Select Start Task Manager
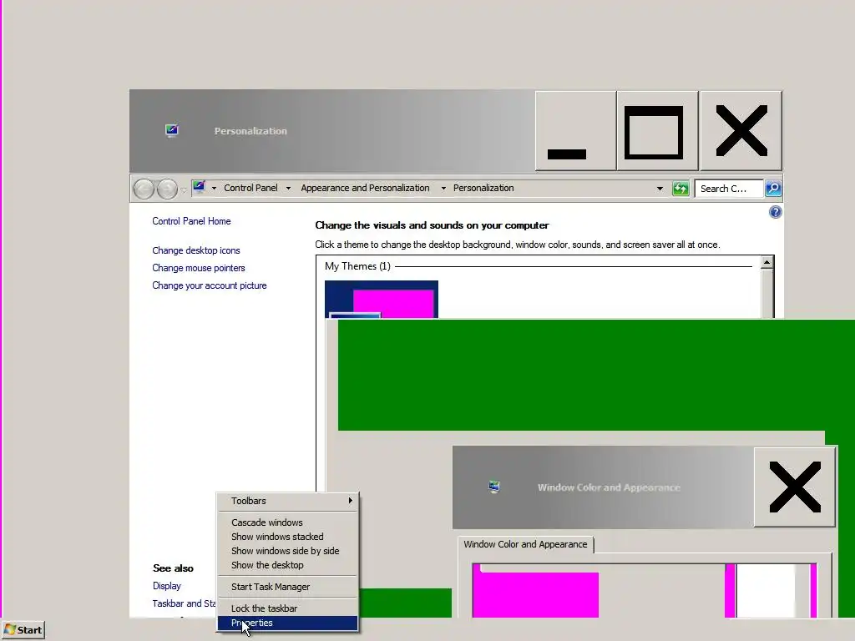 pos(288,587)
